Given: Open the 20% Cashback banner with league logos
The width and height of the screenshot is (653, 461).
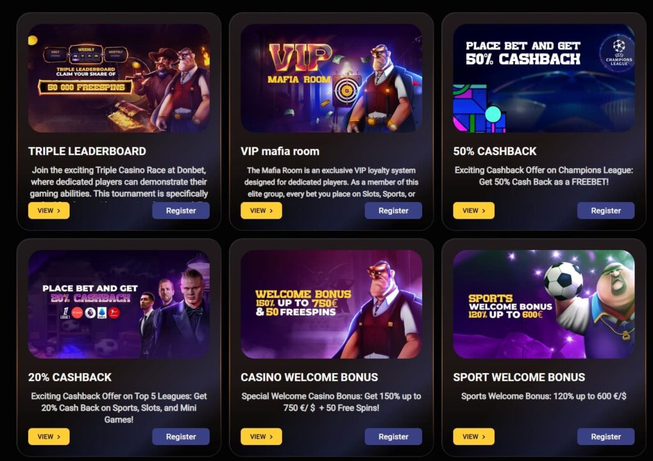Looking at the screenshot, I should pos(119,304).
